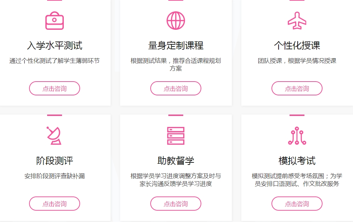Viewport: 353px width, 222px height.
Task: Click the description text 安排阶段测评查缺补漏
Action: [55, 176]
